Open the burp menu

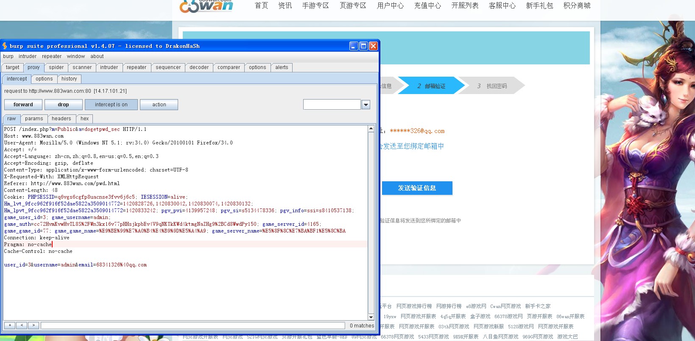click(8, 56)
